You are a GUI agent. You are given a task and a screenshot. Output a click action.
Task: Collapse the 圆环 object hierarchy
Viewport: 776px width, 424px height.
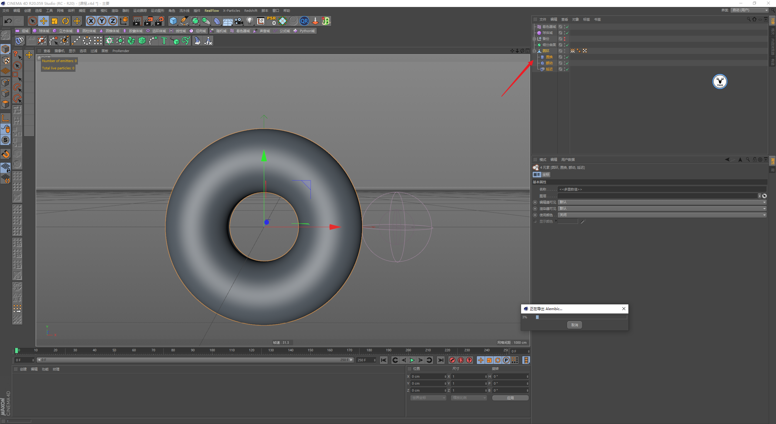534,51
